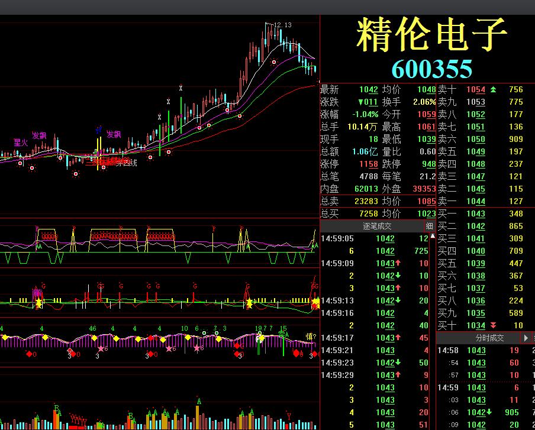The image size is (535, 430).
Task: Select the 卖十 price 1054
Action: (x=476, y=90)
